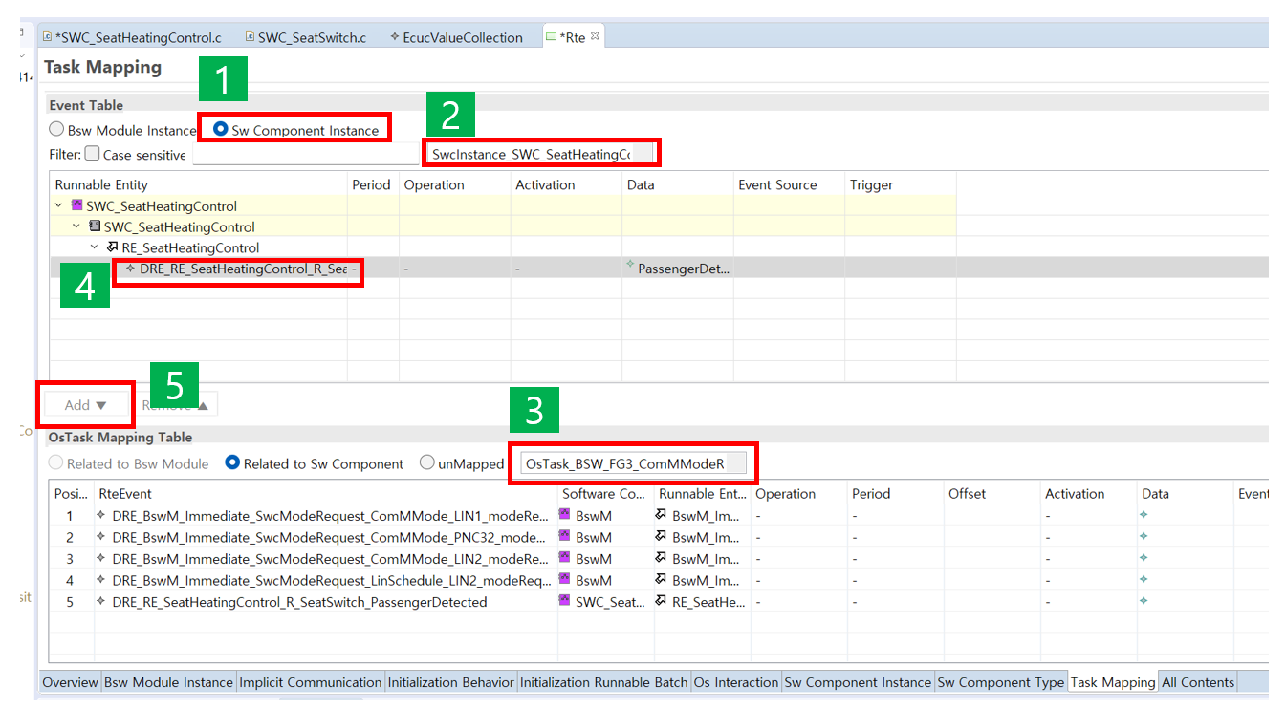
Task: Close the *Rte editor tab with its X
Action: point(594,36)
